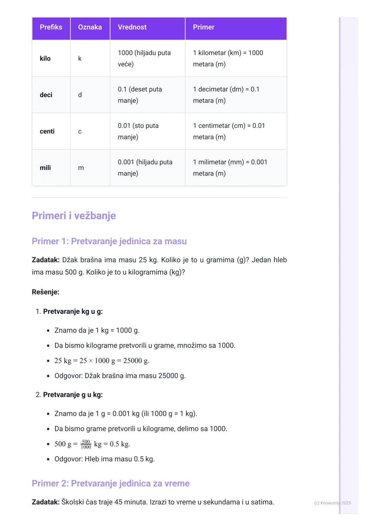
Task: Click the Vrednost table header
Action: pyautogui.click(x=132, y=27)
